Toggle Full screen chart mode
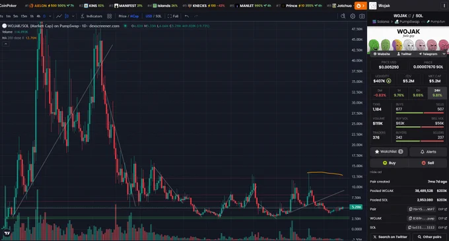449x241 pixels. tap(173, 16)
